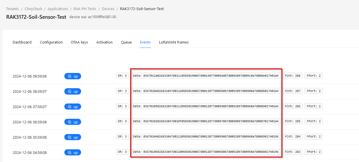The image size is (359, 162).
Task: Select timestamp 2024-12-06 06:59:08
Action: 30,122
